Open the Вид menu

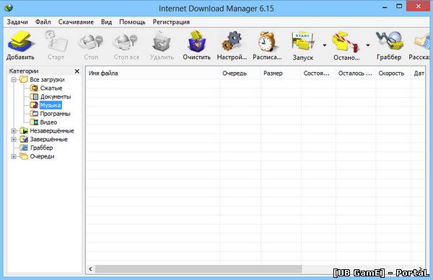tap(106, 22)
